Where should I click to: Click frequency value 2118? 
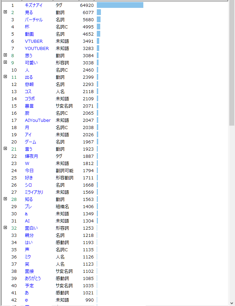pyautogui.click(x=88, y=91)
